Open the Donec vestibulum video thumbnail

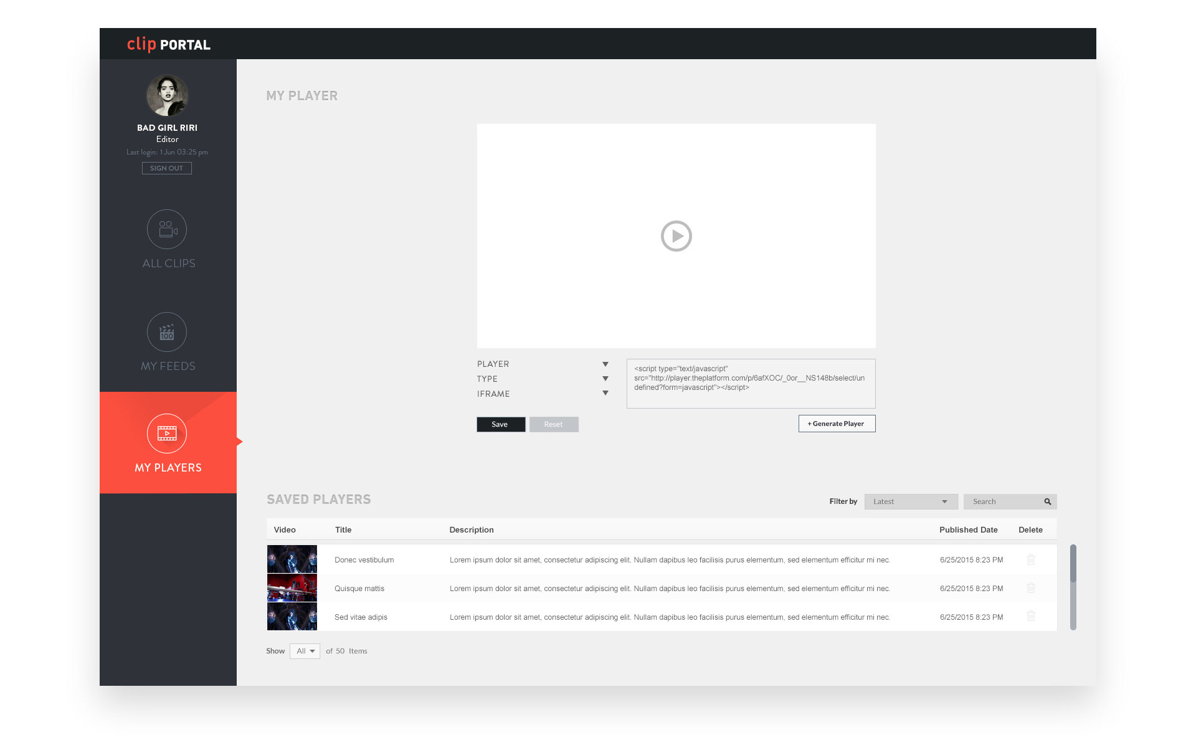[x=292, y=559]
